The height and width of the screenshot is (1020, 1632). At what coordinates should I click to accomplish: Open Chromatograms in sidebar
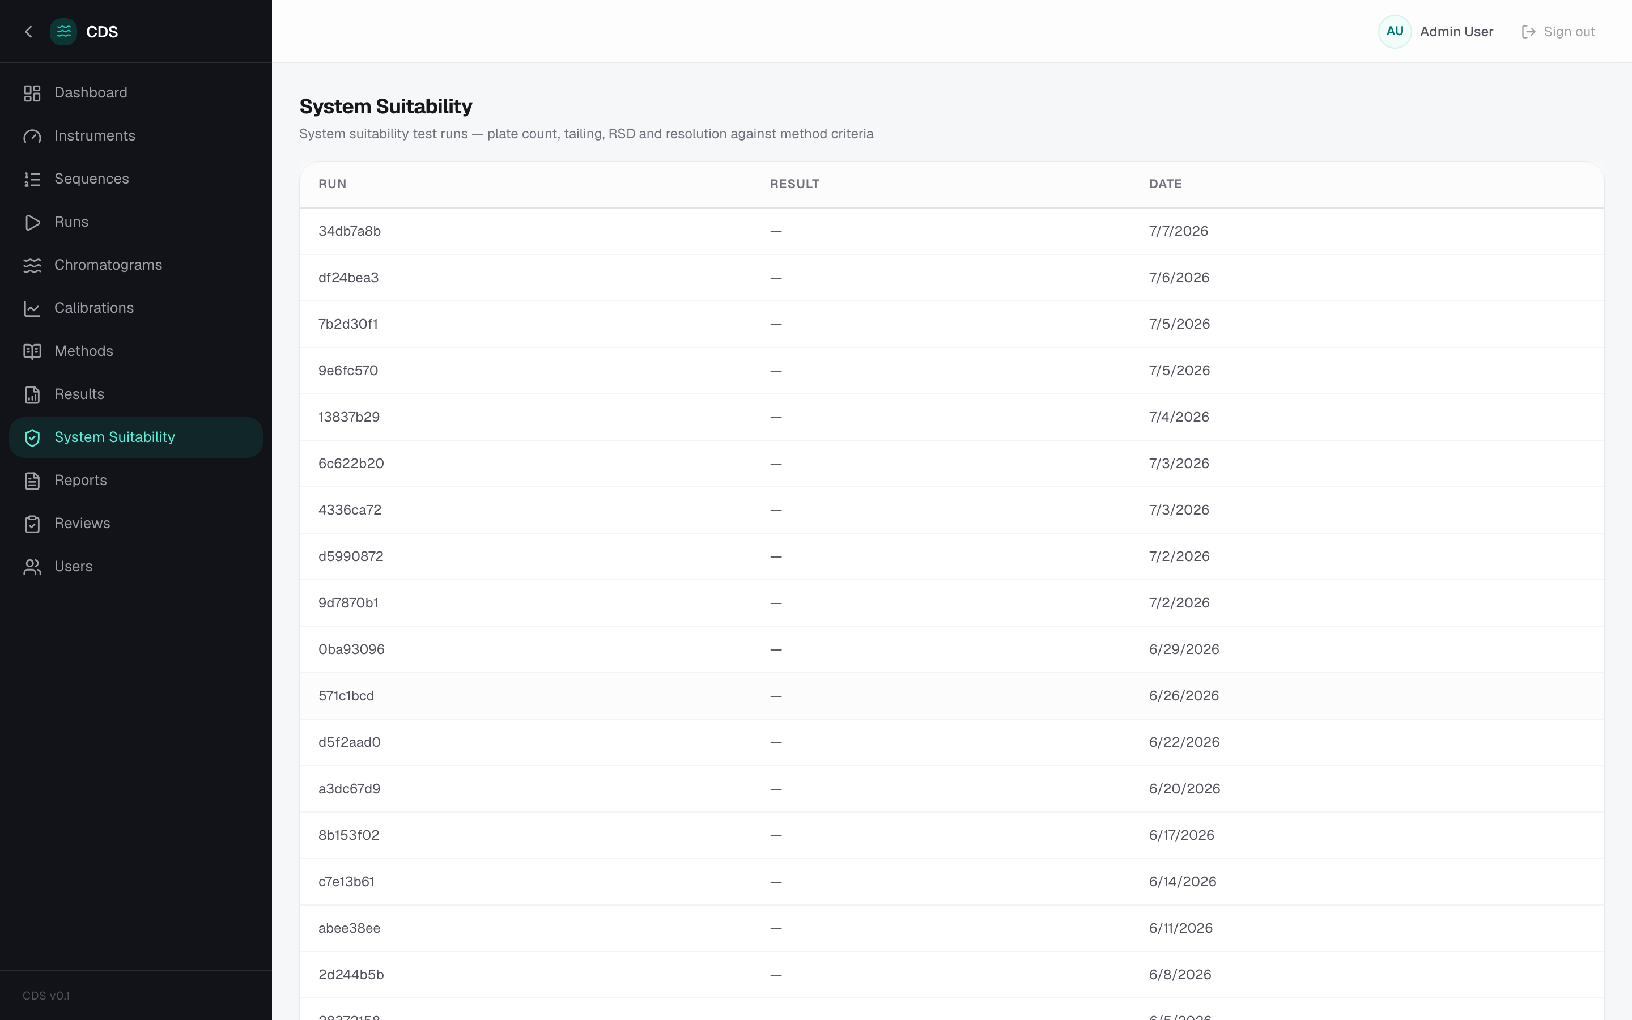pyautogui.click(x=135, y=266)
